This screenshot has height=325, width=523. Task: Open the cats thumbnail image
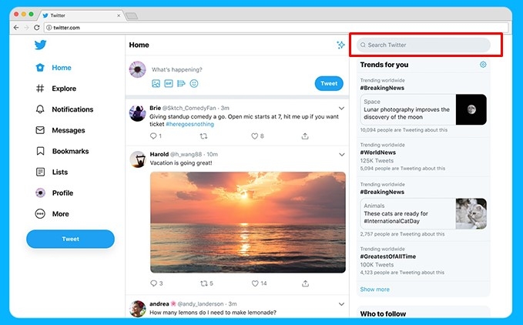coord(471,213)
